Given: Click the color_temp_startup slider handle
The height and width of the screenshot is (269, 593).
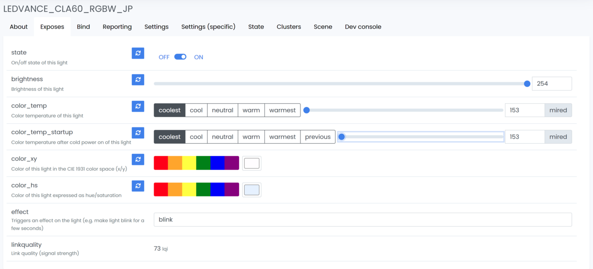Looking at the screenshot, I should (341, 137).
